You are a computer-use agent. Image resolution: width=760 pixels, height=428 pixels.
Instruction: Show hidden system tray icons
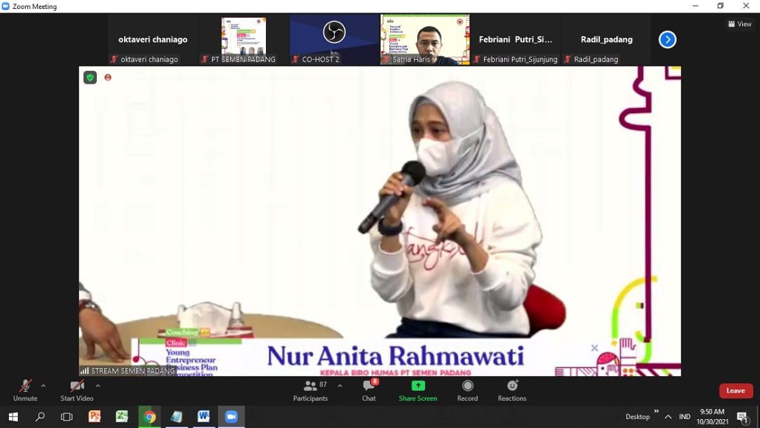668,417
